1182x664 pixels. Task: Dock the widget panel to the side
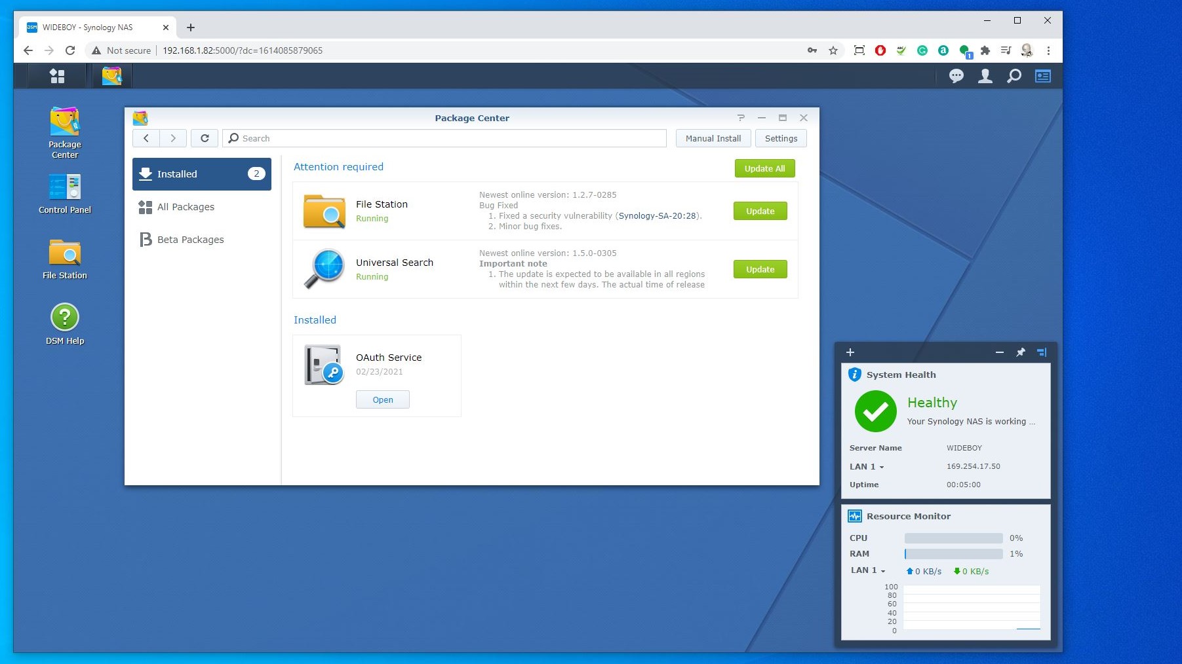tap(1042, 352)
